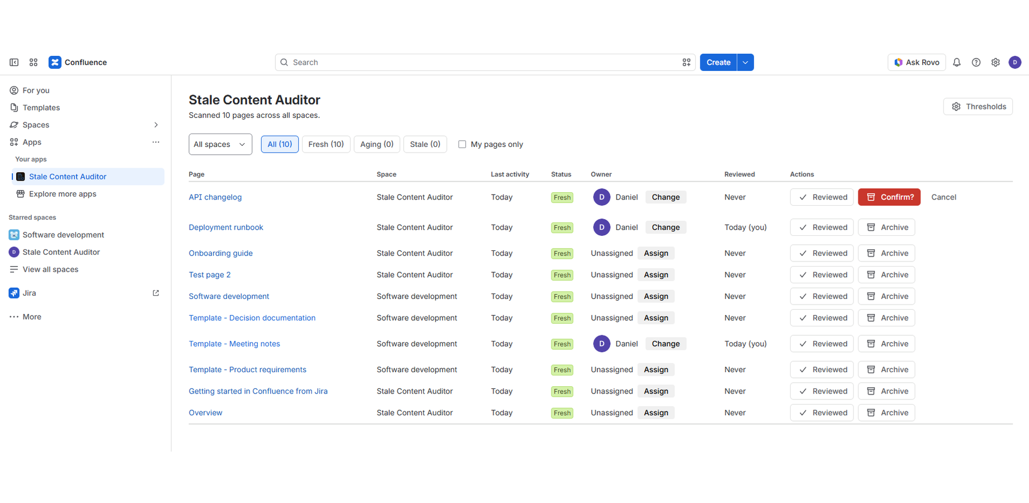Toggle My pages only checkbox
Image resolution: width=1029 pixels, height=503 pixels.
(462, 144)
